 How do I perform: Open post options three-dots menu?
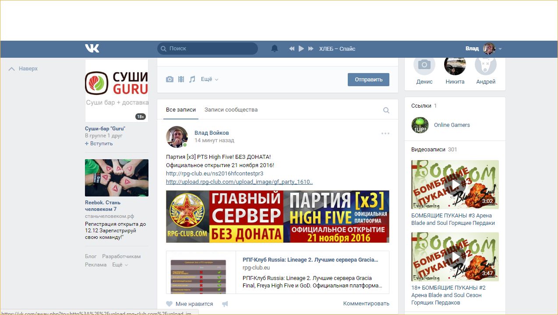(x=385, y=133)
